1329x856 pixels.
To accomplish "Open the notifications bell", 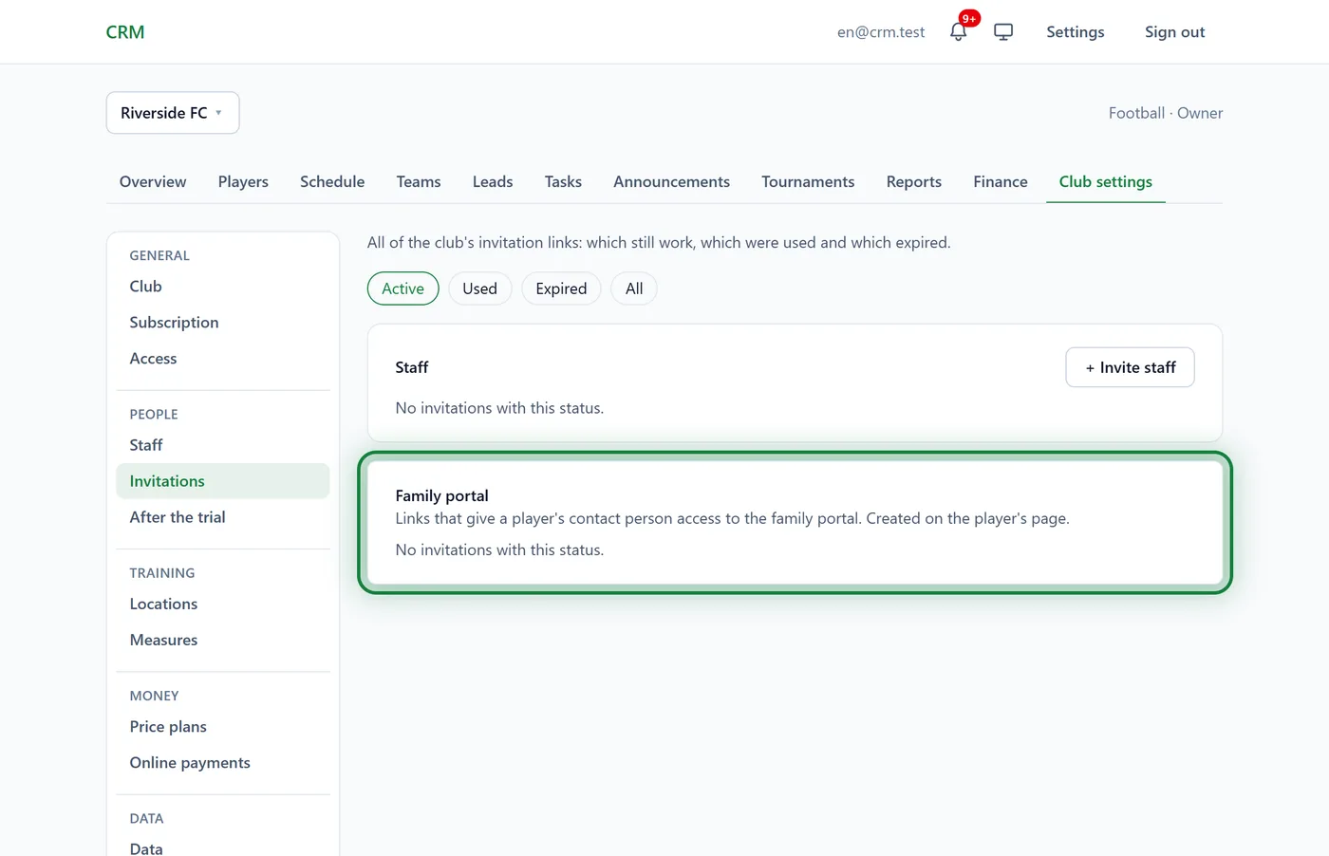I will pos(958,31).
